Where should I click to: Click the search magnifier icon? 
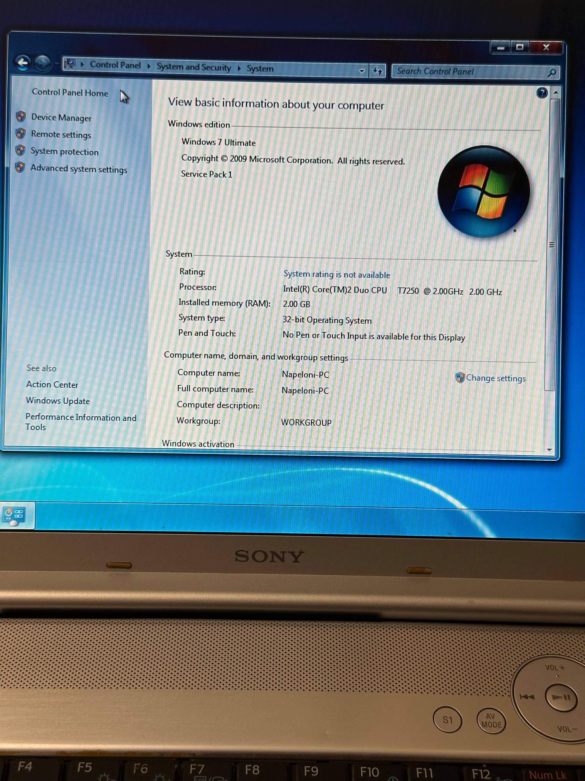pos(552,73)
